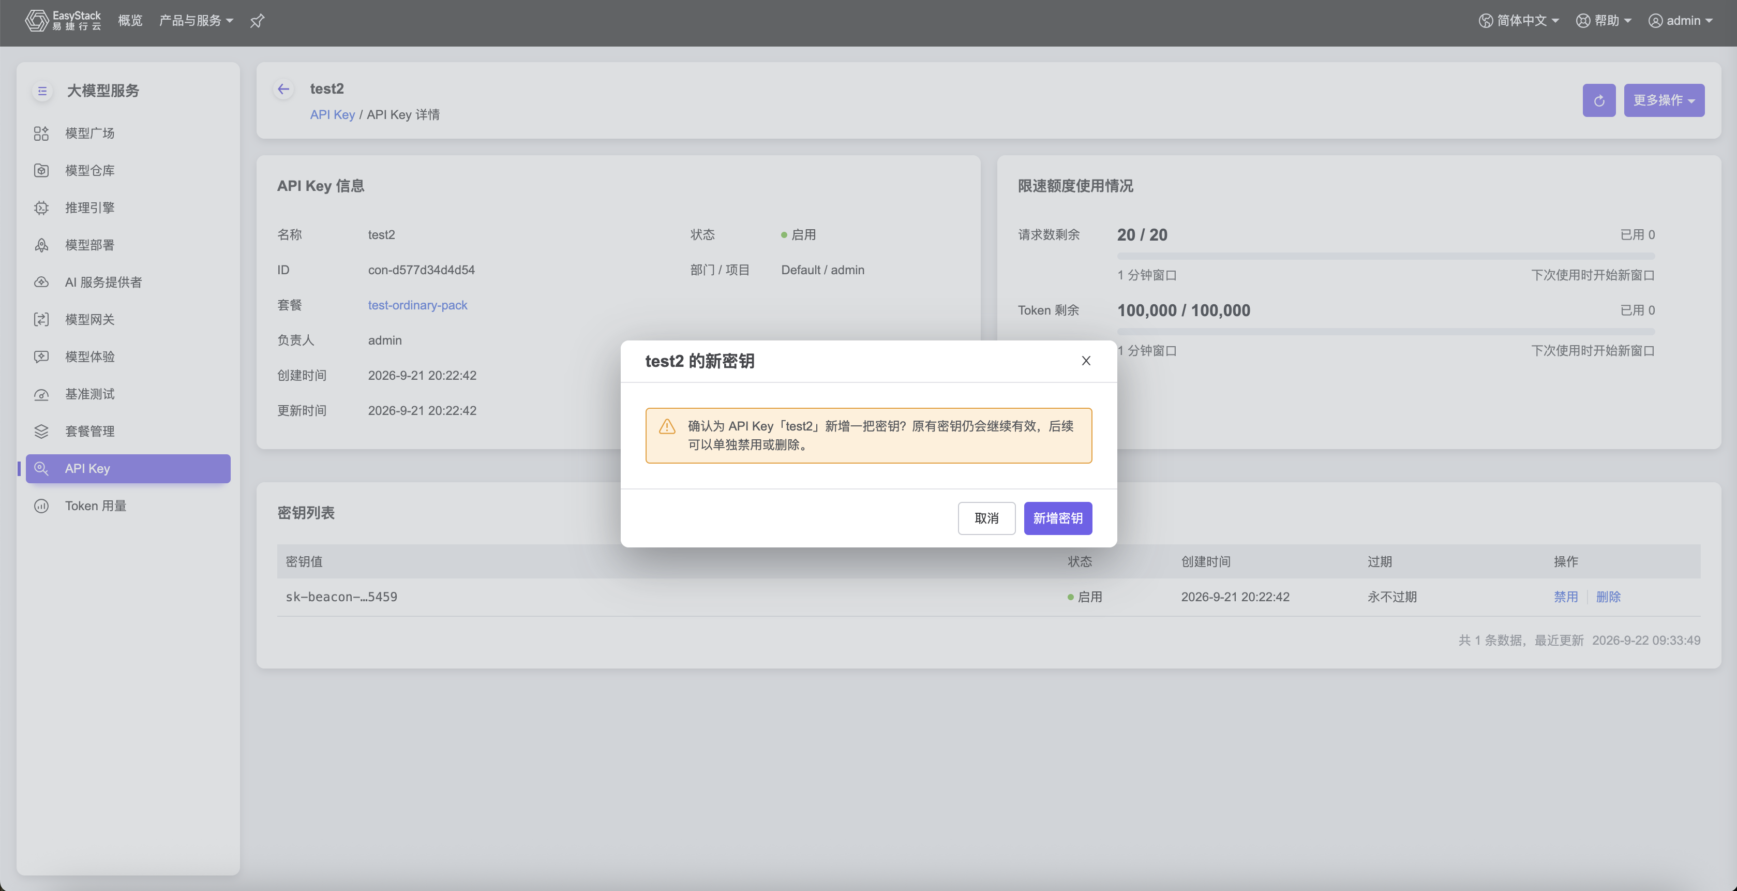Click the 密钥值 column header

pyautogui.click(x=304, y=561)
